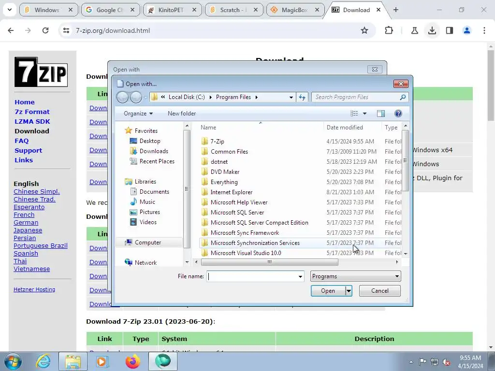The image size is (495, 371).
Task: Reload the 7-zip page
Action: 45,30
